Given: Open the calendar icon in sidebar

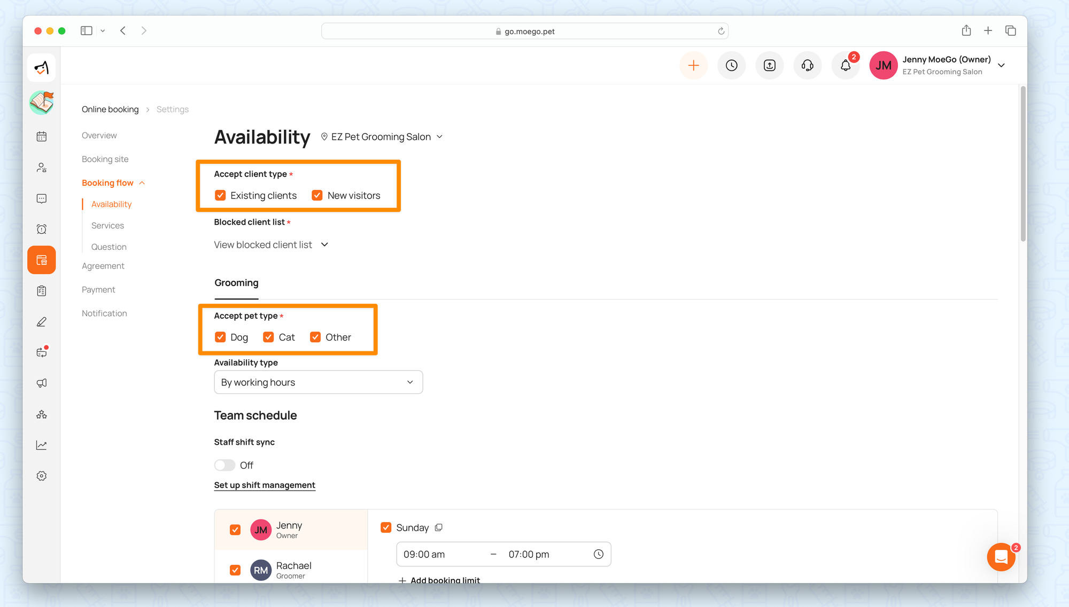Looking at the screenshot, I should 42,137.
